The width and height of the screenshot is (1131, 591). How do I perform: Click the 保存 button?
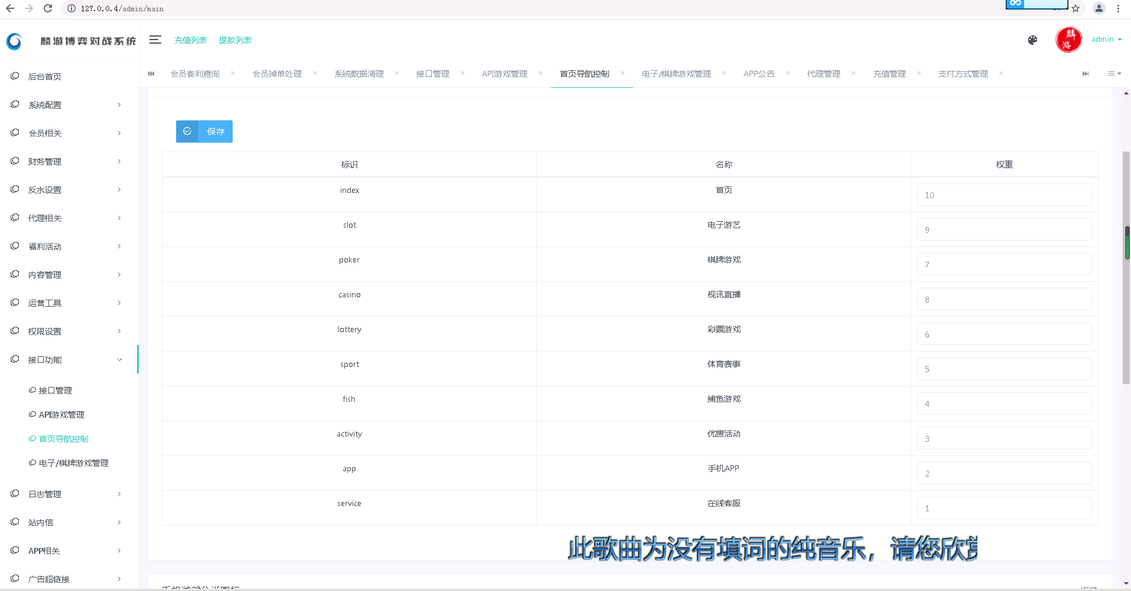(204, 132)
